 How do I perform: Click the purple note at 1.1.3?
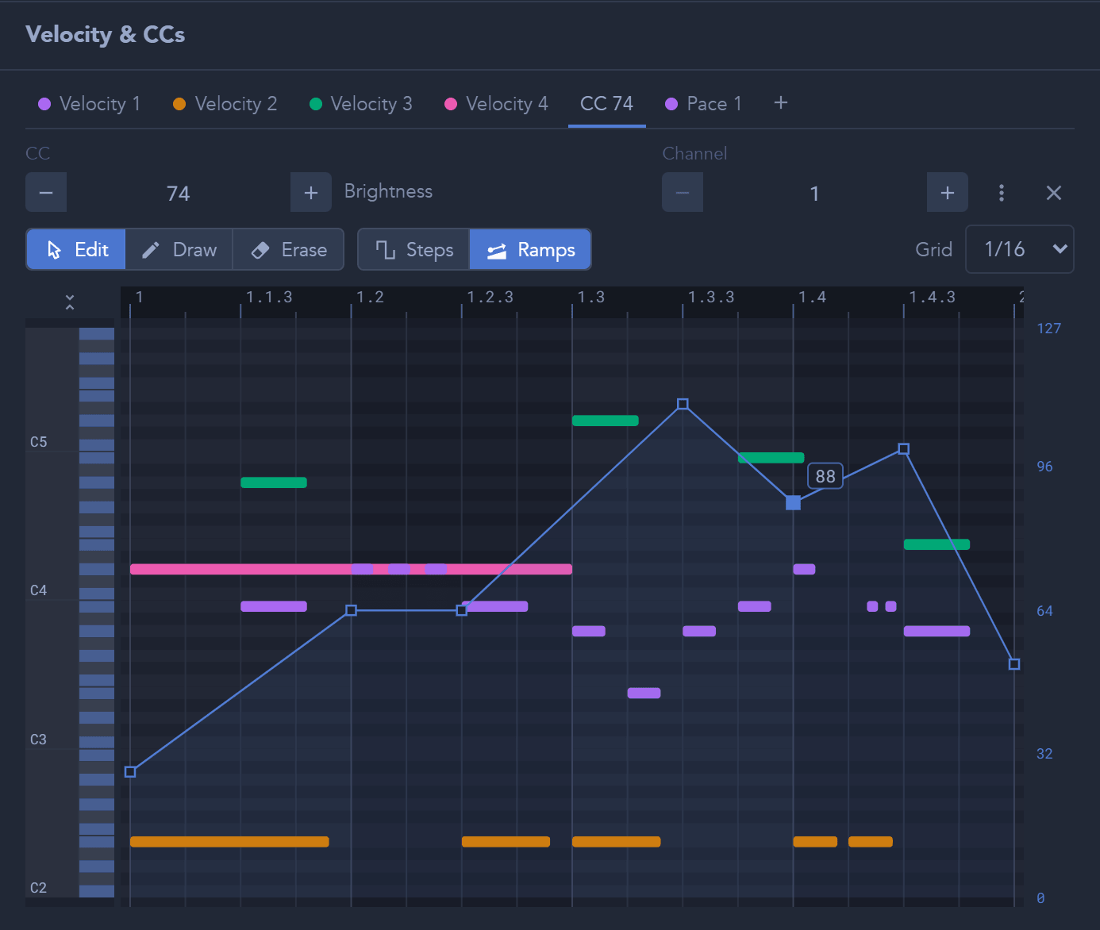[274, 606]
